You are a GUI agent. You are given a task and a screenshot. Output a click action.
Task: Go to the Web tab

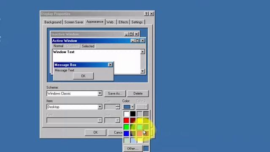tap(110, 22)
